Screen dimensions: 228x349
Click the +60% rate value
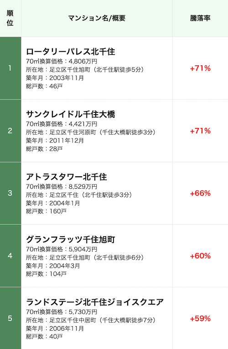pos(200,256)
